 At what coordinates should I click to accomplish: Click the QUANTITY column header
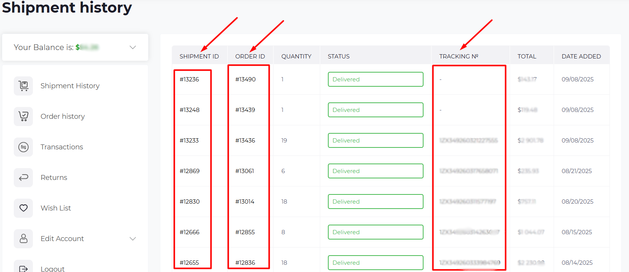click(x=297, y=57)
